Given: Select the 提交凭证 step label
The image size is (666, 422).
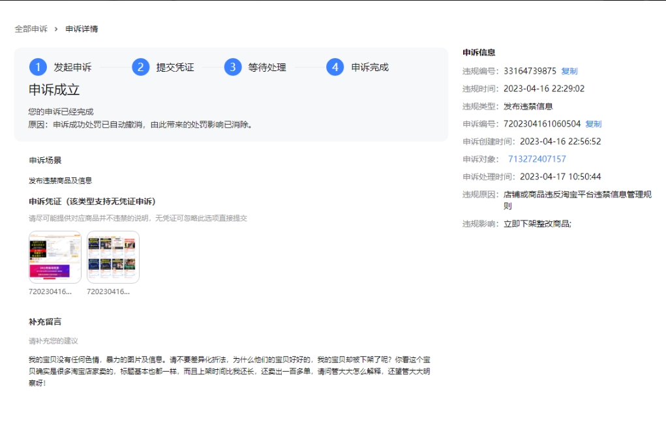Looking at the screenshot, I should [175, 67].
